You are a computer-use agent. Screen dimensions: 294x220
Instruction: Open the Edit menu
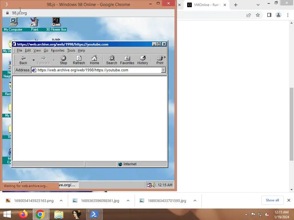point(28,50)
